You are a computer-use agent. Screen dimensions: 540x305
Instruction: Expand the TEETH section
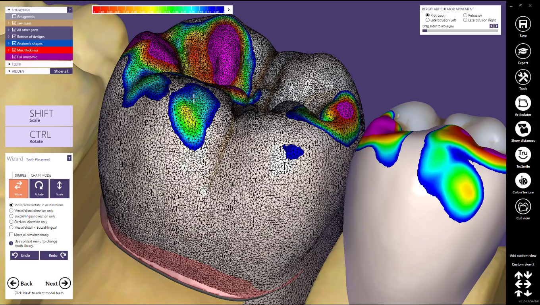[9, 64]
